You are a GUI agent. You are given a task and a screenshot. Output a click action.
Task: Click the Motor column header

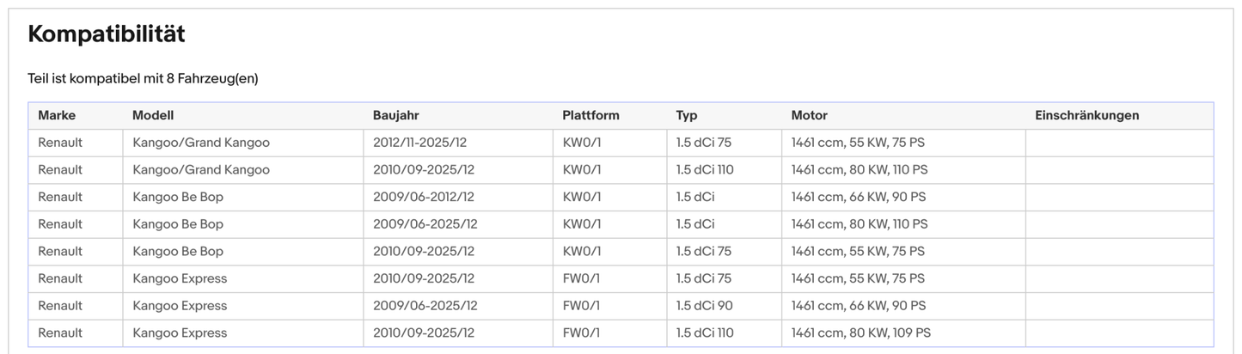[x=809, y=115]
